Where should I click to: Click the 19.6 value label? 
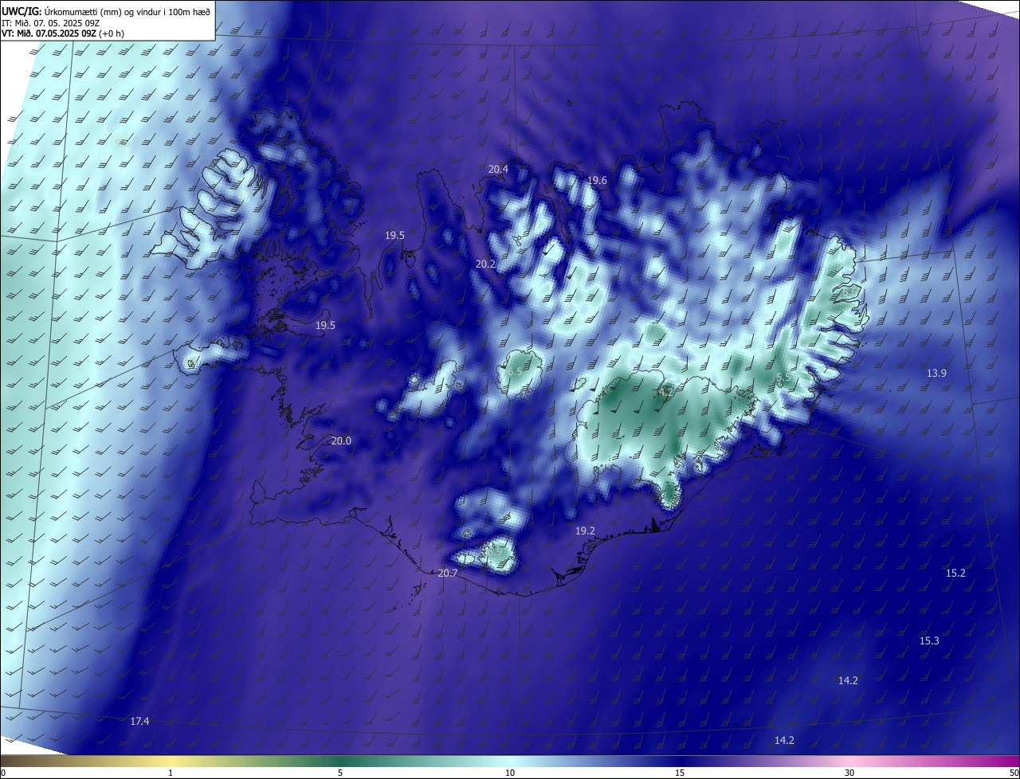[597, 181]
